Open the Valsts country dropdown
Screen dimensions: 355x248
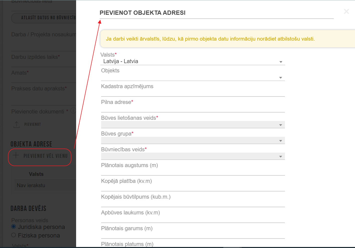(193, 61)
